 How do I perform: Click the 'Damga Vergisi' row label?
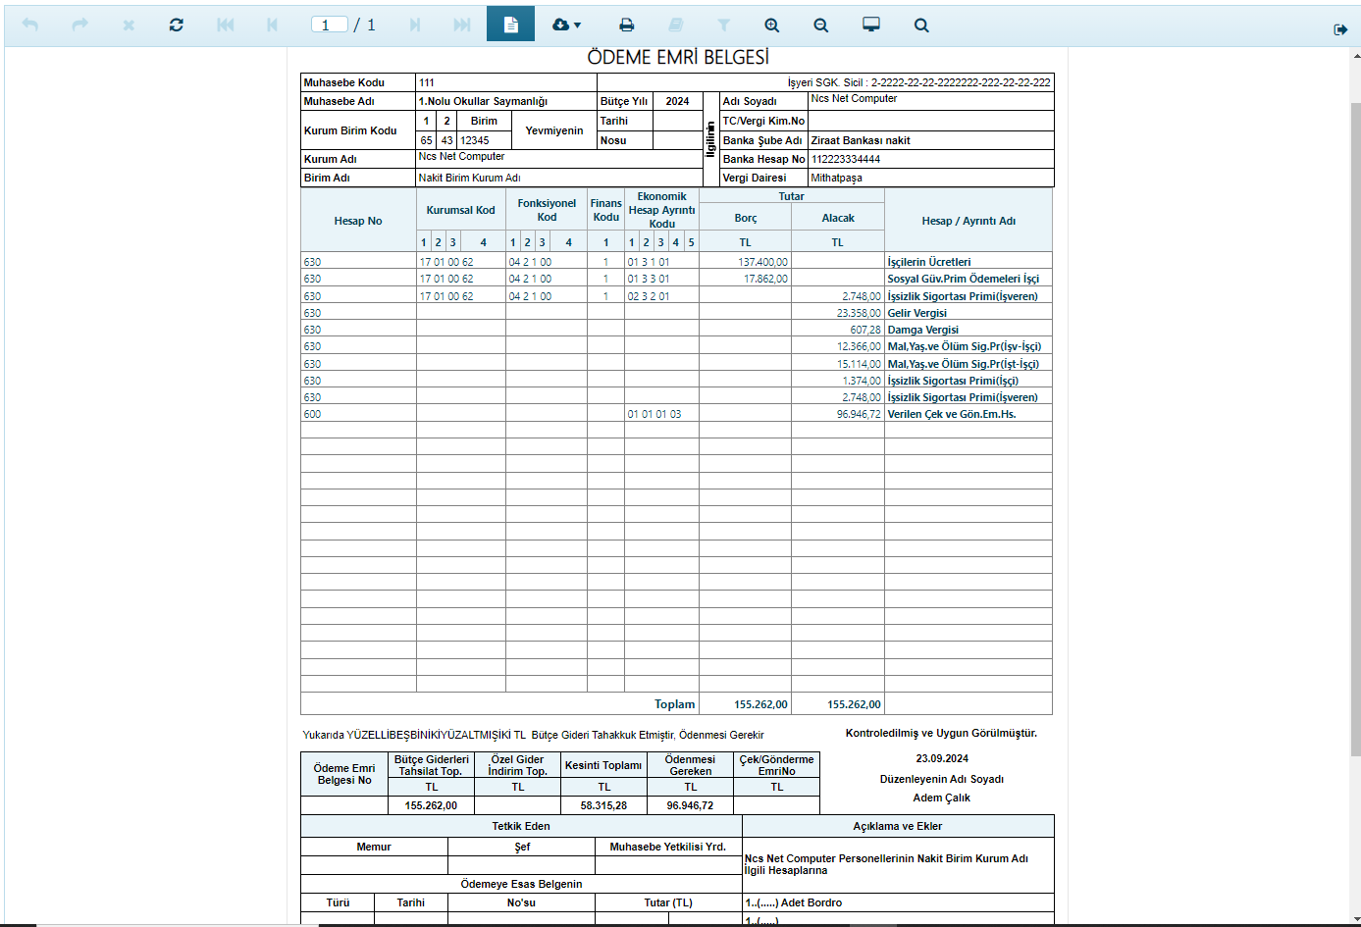[923, 330]
